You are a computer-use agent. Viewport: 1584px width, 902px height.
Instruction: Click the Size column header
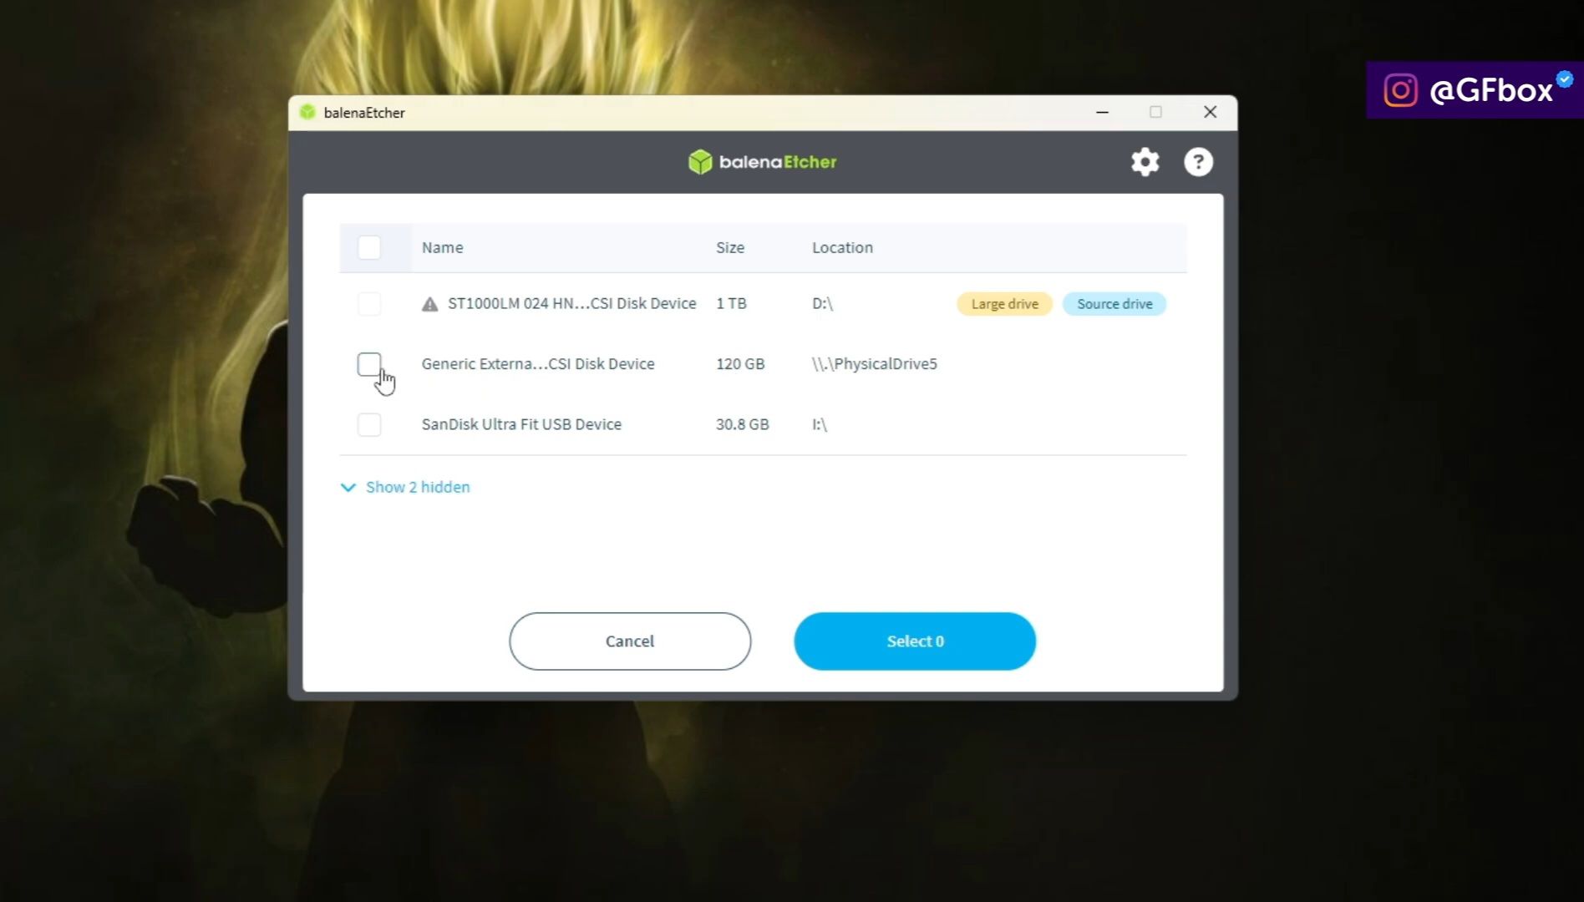tap(730, 247)
